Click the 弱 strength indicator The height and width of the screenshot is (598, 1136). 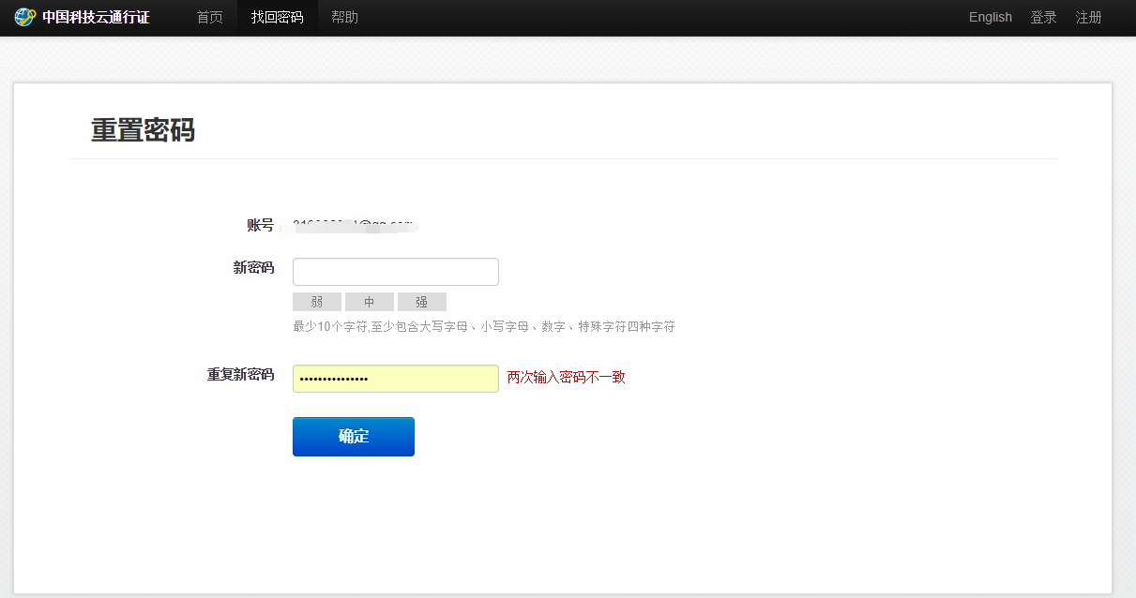tap(317, 302)
